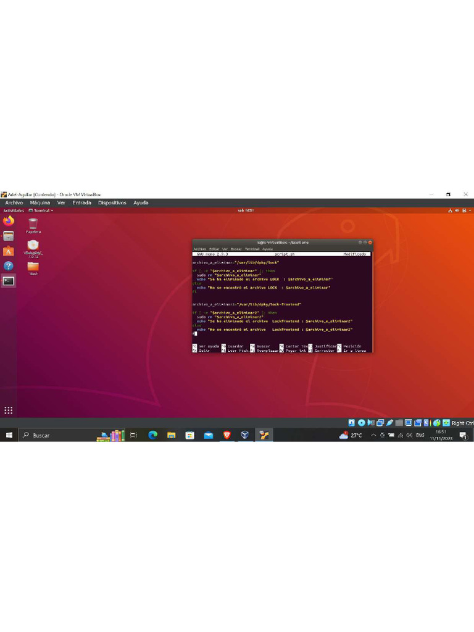Click the Justificar shortcut in nano

click(x=322, y=346)
